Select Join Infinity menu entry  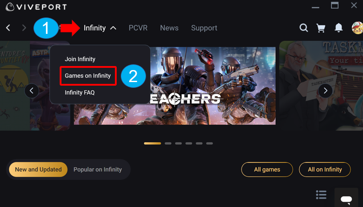(x=80, y=59)
